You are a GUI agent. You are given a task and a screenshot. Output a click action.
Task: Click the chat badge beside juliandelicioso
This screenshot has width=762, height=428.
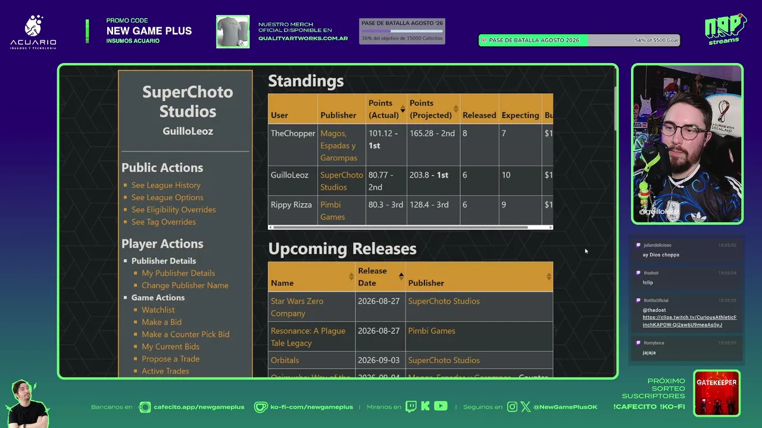[638, 245]
